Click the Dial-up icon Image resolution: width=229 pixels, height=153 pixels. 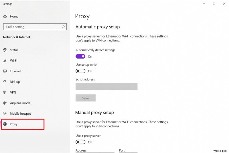click(x=5, y=82)
